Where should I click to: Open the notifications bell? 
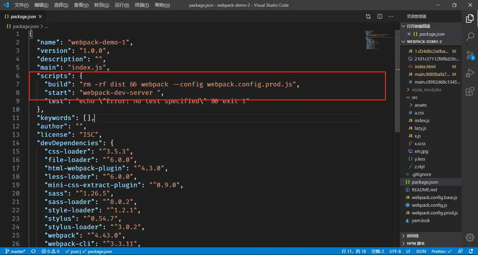[x=470, y=252]
